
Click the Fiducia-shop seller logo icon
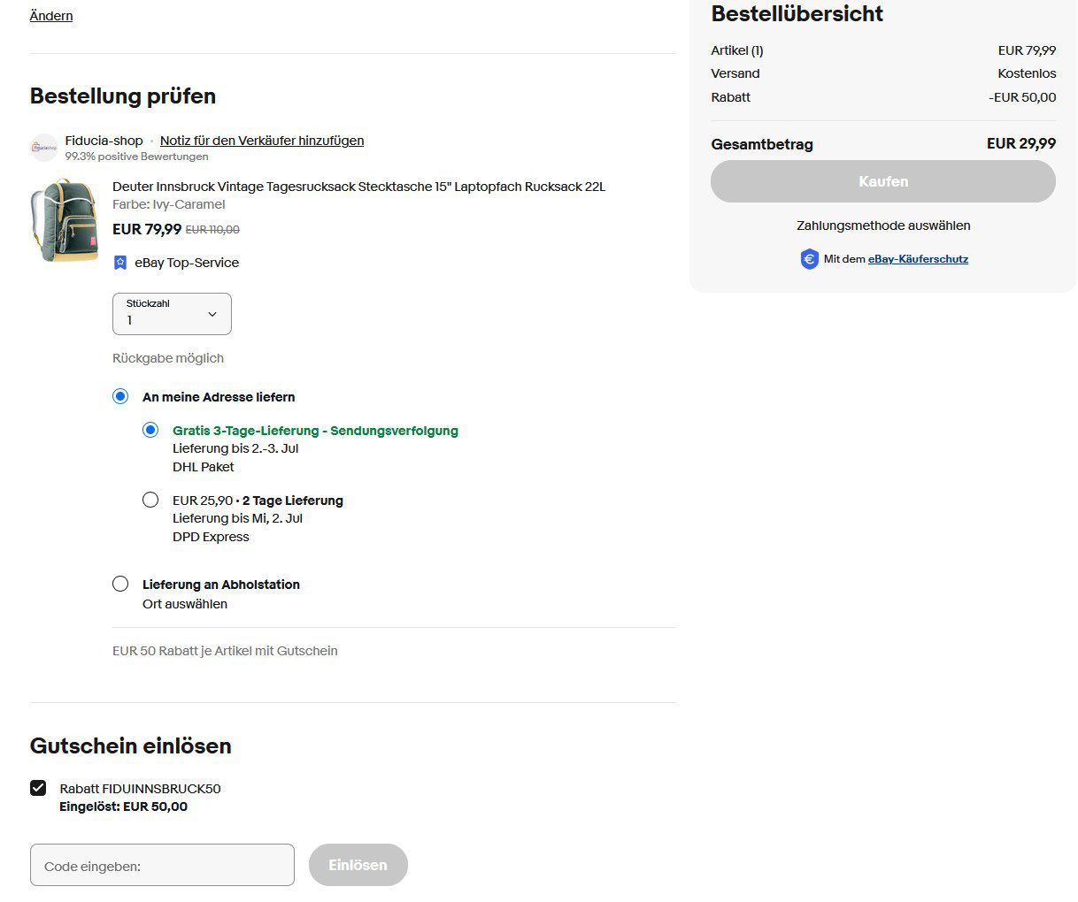pos(44,148)
